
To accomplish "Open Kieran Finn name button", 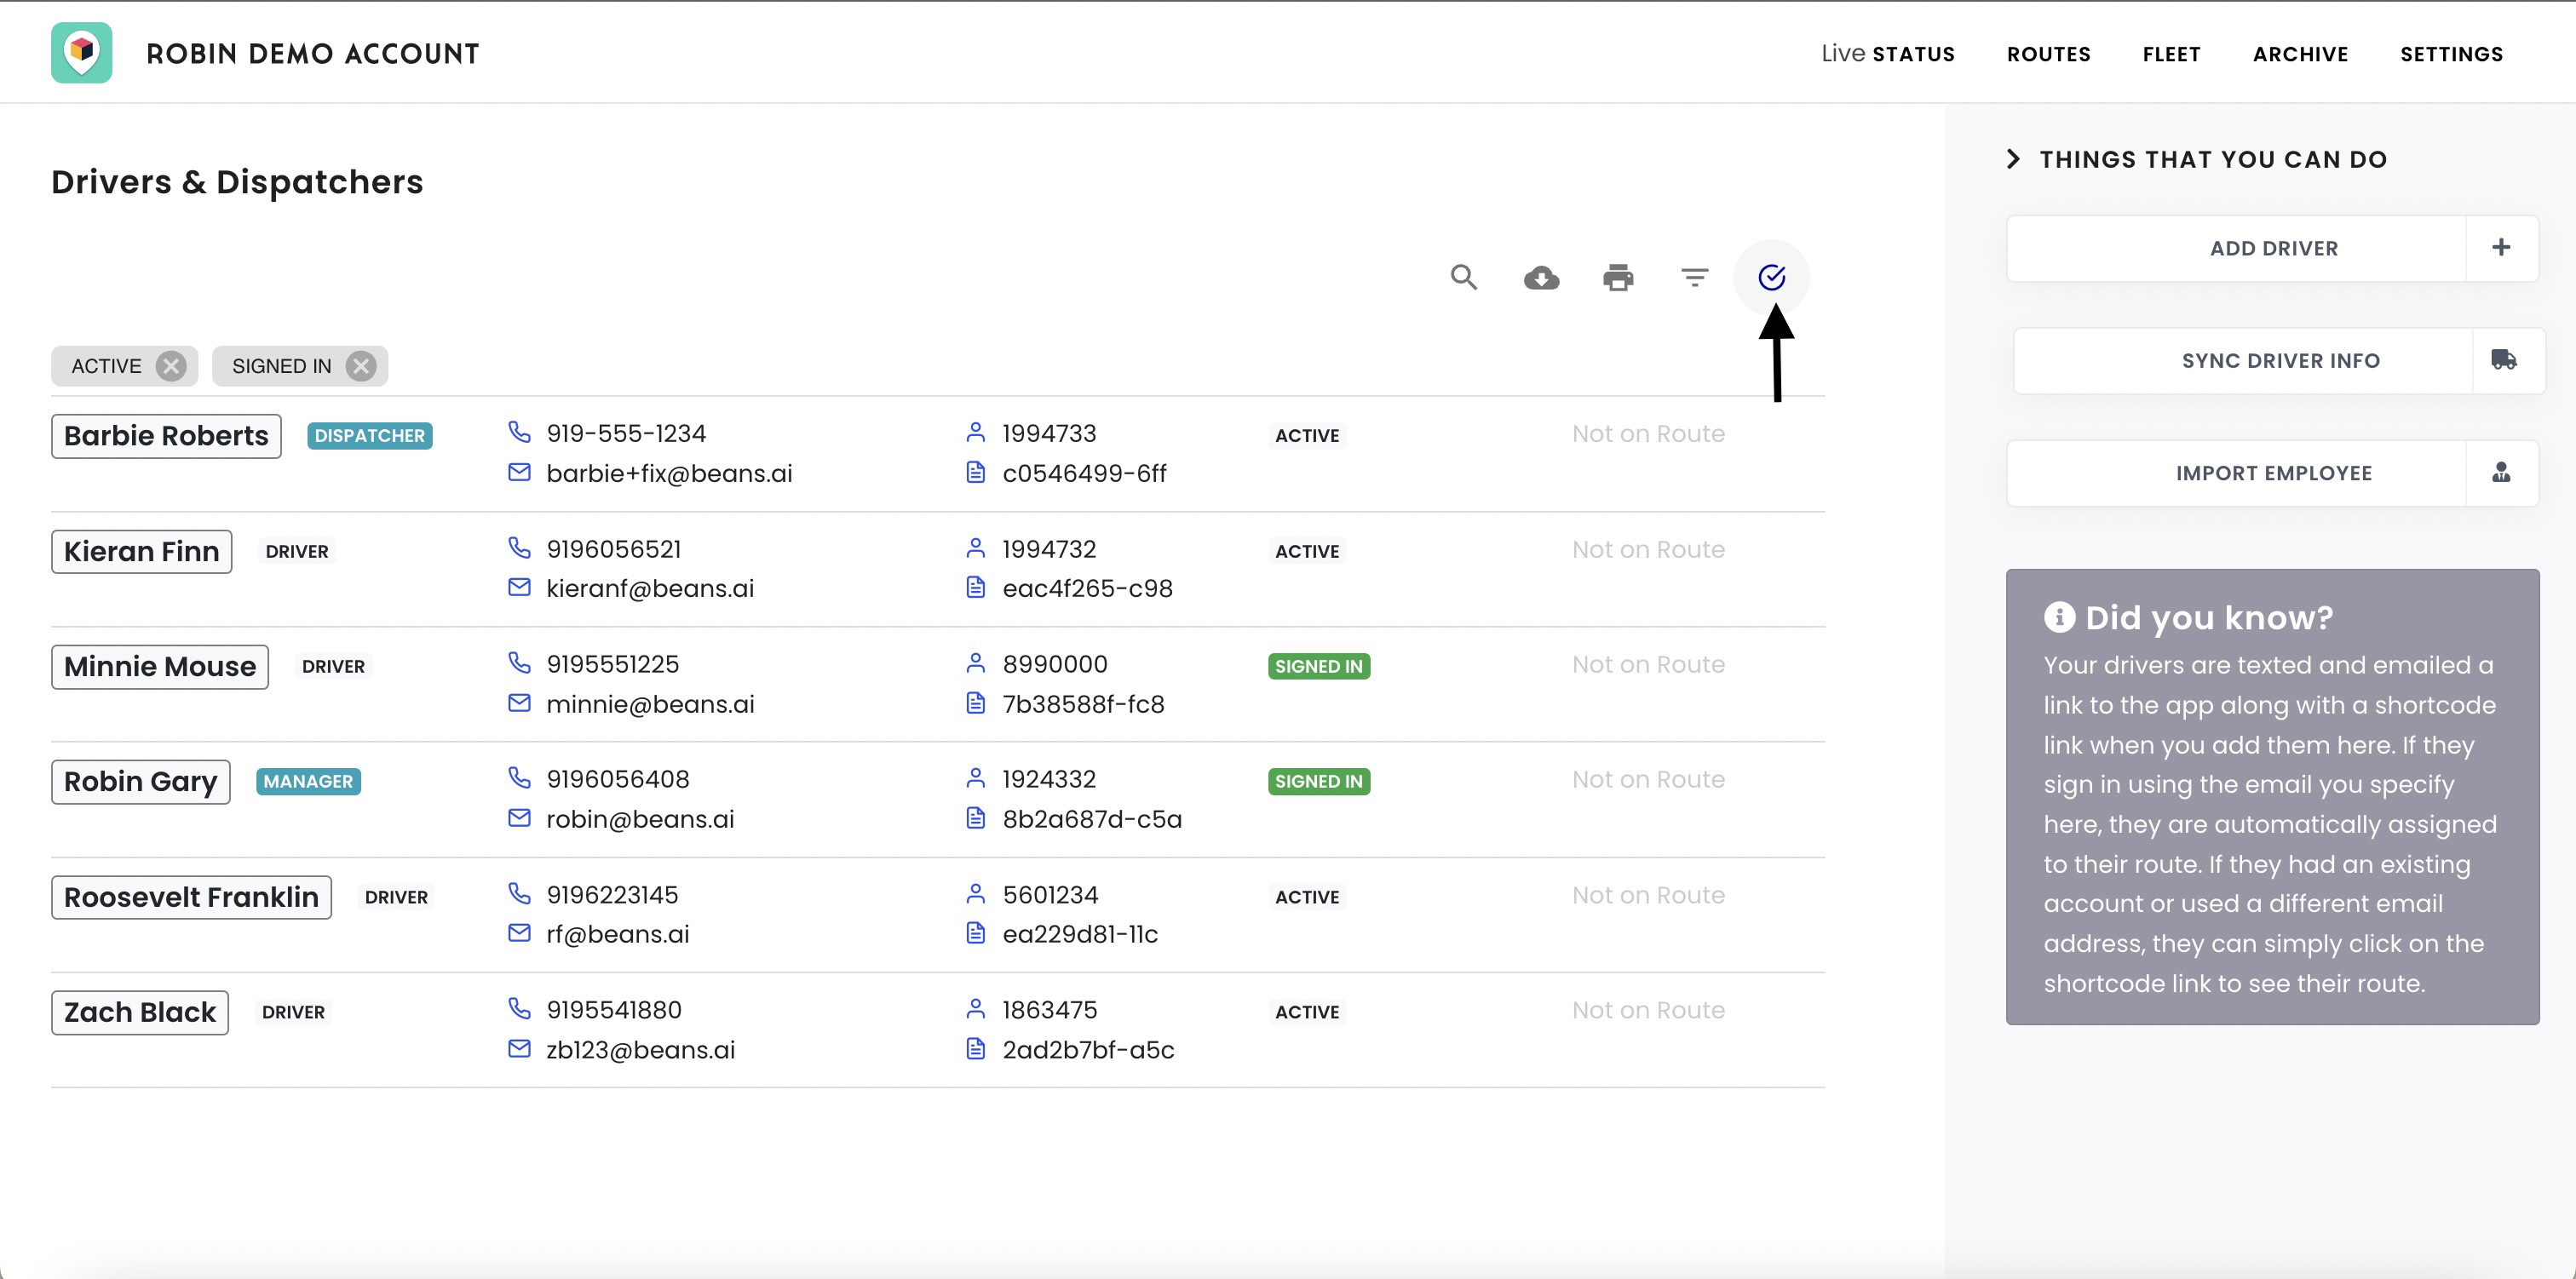I will pos(141,552).
